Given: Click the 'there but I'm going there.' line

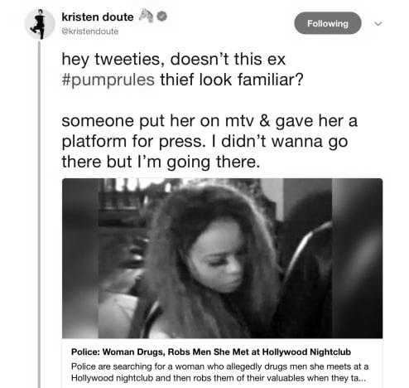Looking at the screenshot, I should (x=161, y=162).
